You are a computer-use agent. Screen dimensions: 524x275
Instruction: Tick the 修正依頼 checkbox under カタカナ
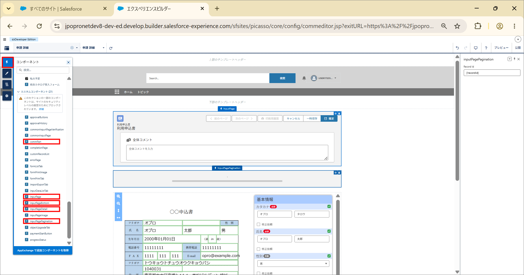point(258,224)
